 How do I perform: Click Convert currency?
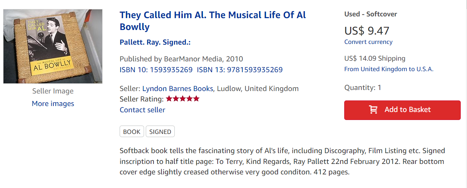[368, 42]
